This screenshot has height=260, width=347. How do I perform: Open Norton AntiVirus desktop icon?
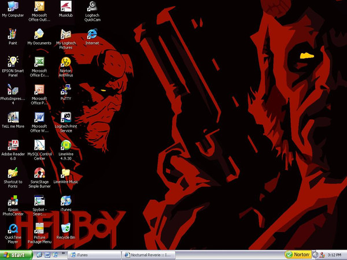coord(66,66)
